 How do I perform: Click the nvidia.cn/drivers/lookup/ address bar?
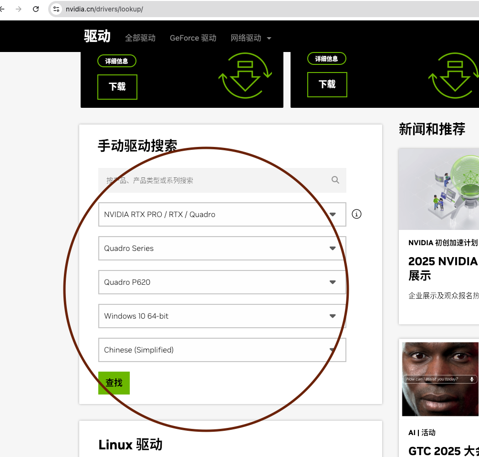(x=104, y=9)
